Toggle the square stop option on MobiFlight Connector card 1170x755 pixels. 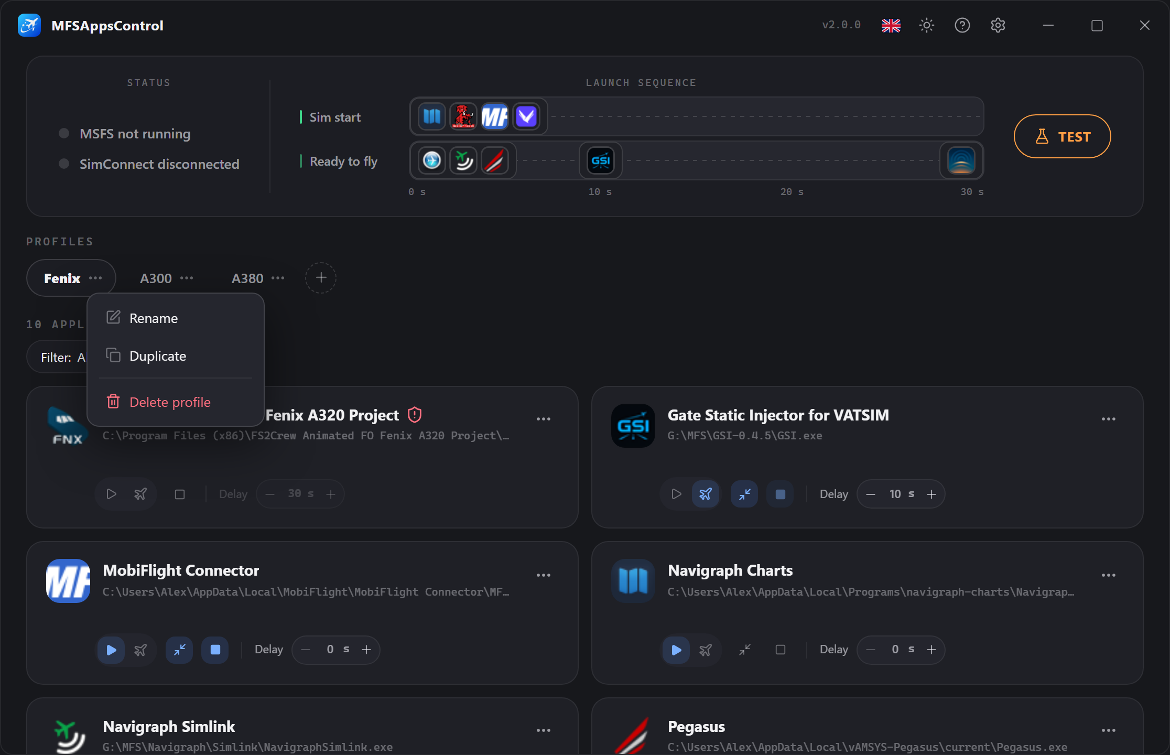[x=215, y=650]
